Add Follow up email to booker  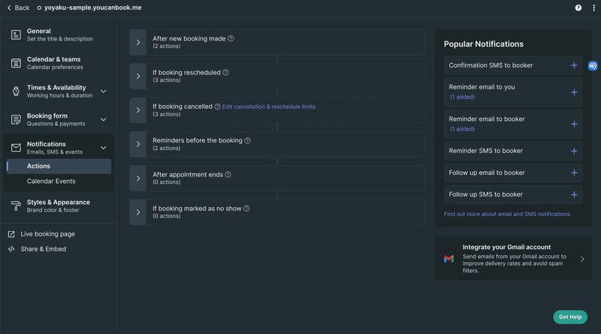pos(574,173)
